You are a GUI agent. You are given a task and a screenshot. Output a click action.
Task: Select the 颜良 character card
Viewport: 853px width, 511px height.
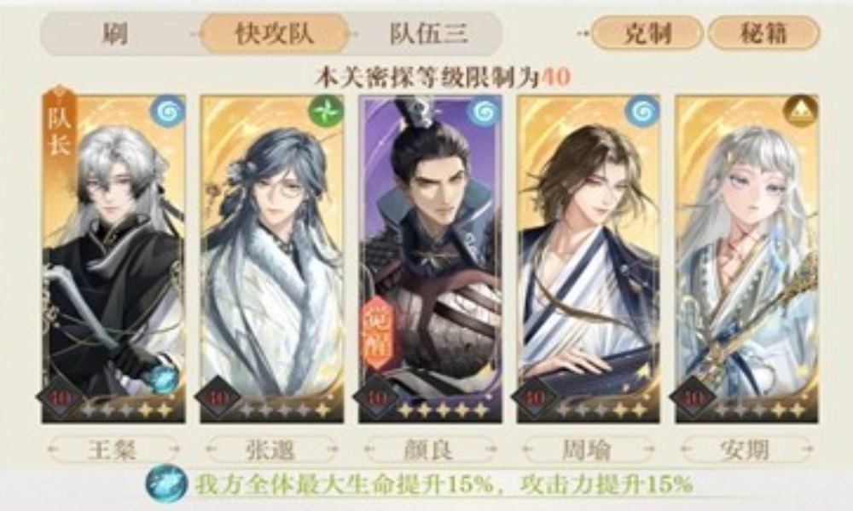click(x=430, y=260)
